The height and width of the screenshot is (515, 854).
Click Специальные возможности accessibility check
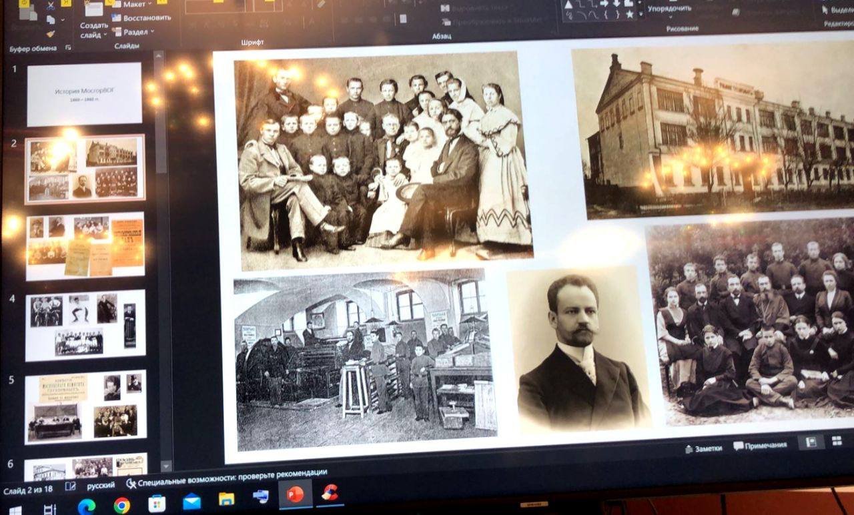[x=227, y=478]
